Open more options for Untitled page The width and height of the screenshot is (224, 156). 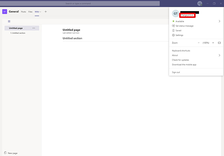tap(34, 28)
